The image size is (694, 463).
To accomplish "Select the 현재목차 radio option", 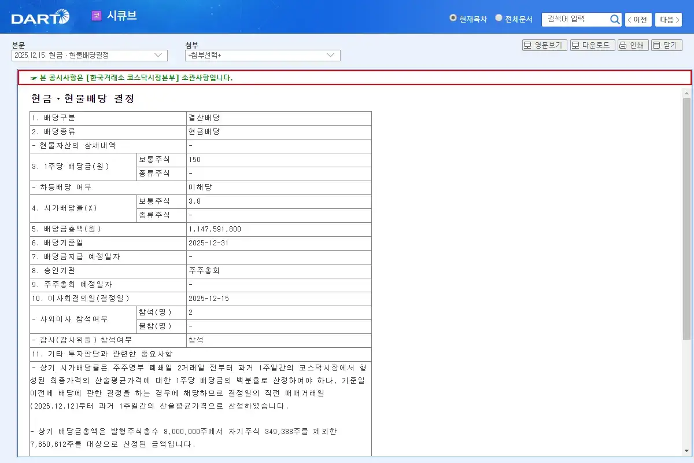I will 453,18.
